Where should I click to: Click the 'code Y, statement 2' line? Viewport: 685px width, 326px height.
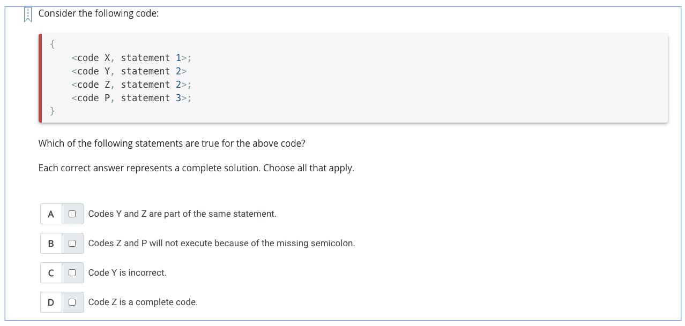click(x=129, y=71)
